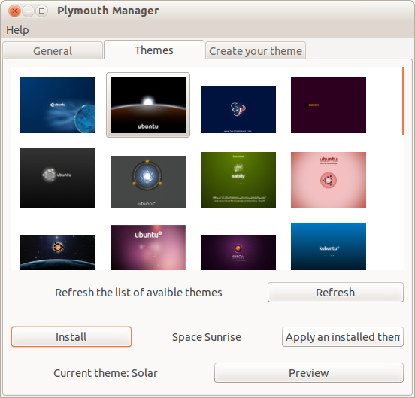The height and width of the screenshot is (398, 415).
Task: Switch to the General tab
Action: (x=53, y=50)
